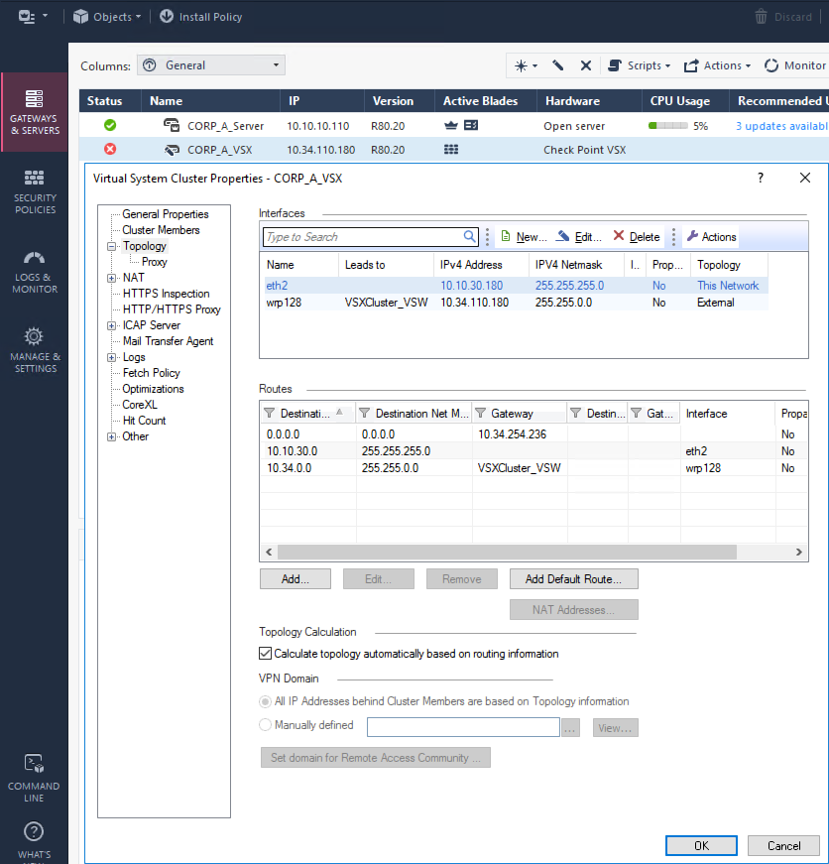Click the Destination column filter icon
Viewport: 829px width, 864px height.
coord(269,414)
